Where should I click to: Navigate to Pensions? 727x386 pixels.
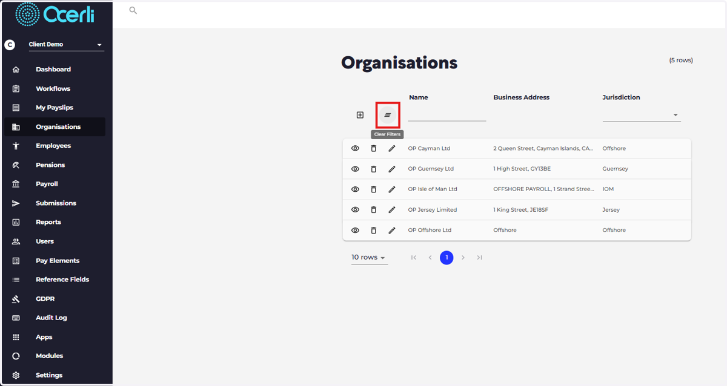(x=50, y=165)
